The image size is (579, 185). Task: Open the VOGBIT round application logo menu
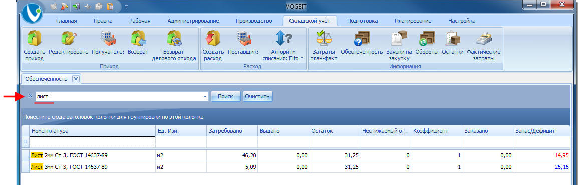point(32,13)
